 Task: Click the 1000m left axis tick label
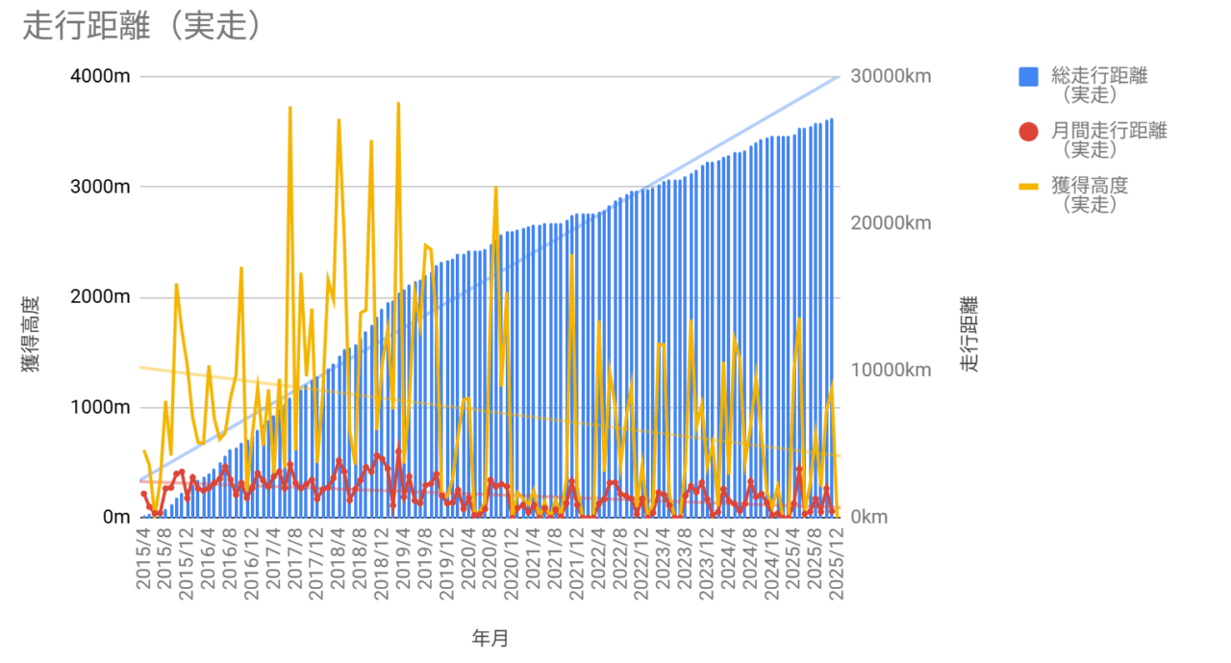100,407
